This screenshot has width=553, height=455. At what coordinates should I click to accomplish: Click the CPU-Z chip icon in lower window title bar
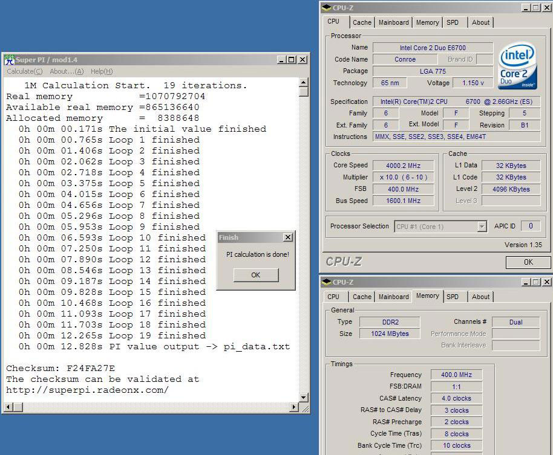(327, 282)
